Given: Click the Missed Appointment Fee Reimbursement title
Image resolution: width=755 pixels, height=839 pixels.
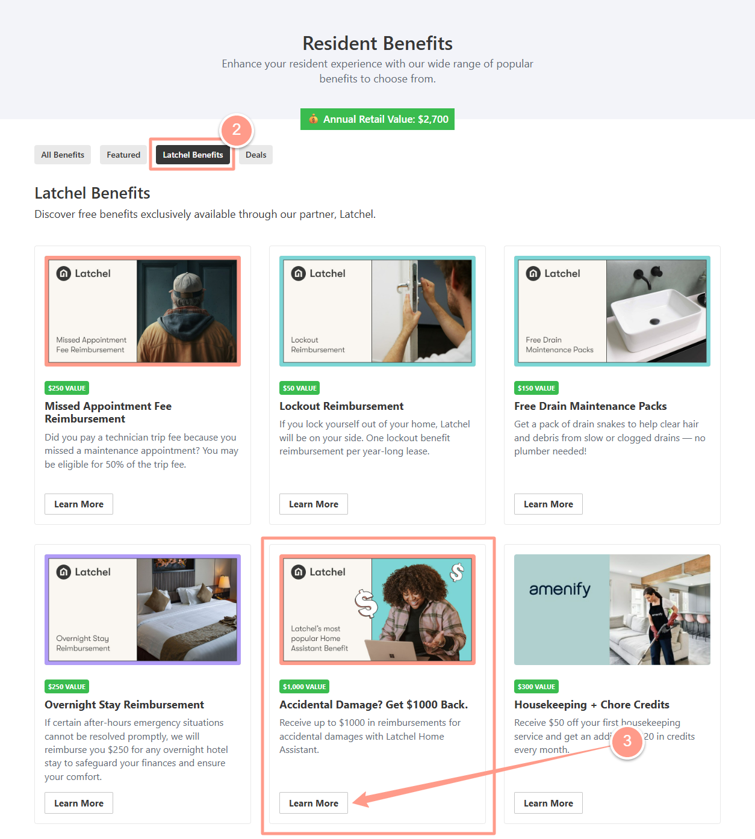Looking at the screenshot, I should (x=108, y=412).
